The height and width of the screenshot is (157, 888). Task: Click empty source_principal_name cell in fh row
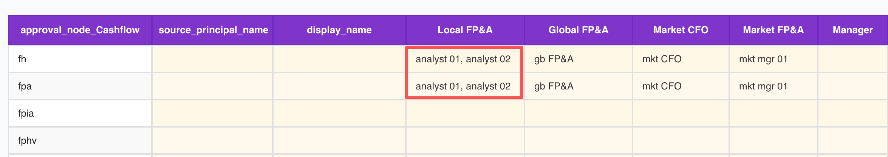point(212,59)
